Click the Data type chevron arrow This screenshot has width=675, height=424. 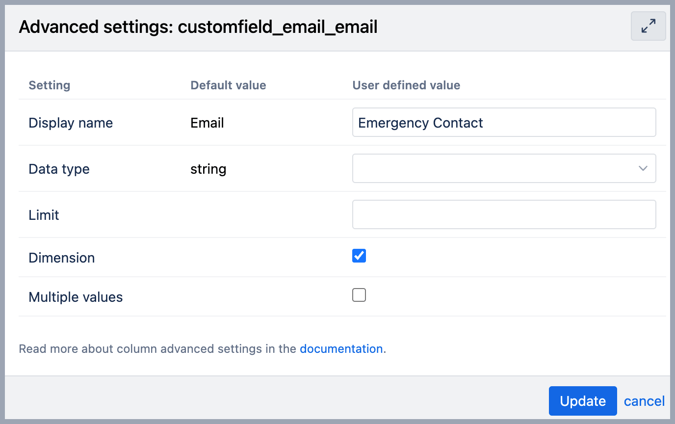point(643,168)
